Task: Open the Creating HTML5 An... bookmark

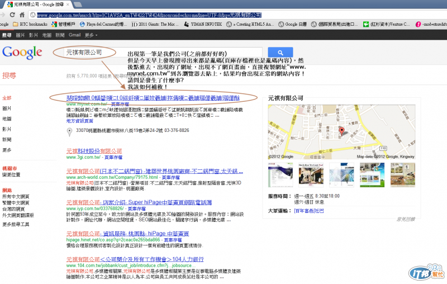Action: tap(250, 24)
